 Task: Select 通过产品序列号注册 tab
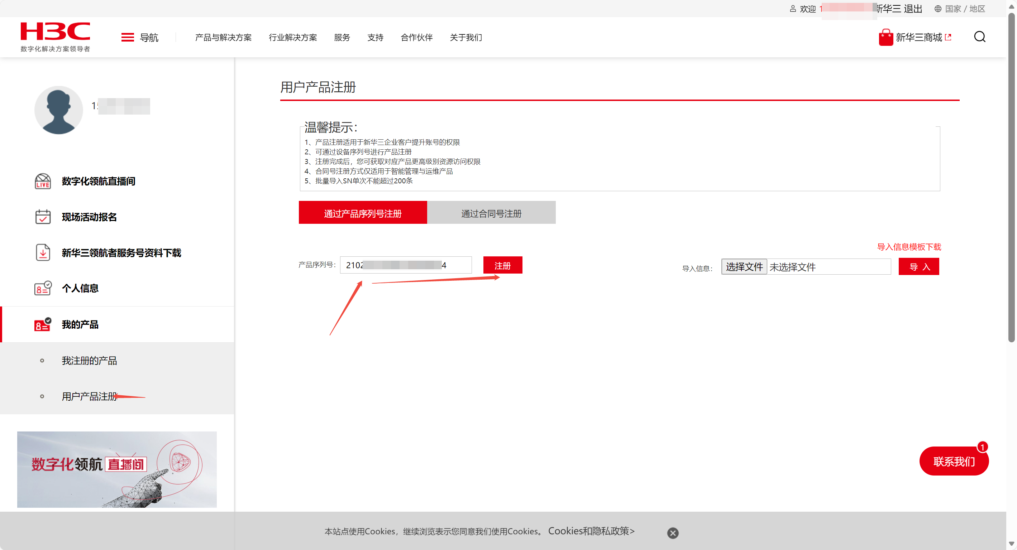pos(362,213)
